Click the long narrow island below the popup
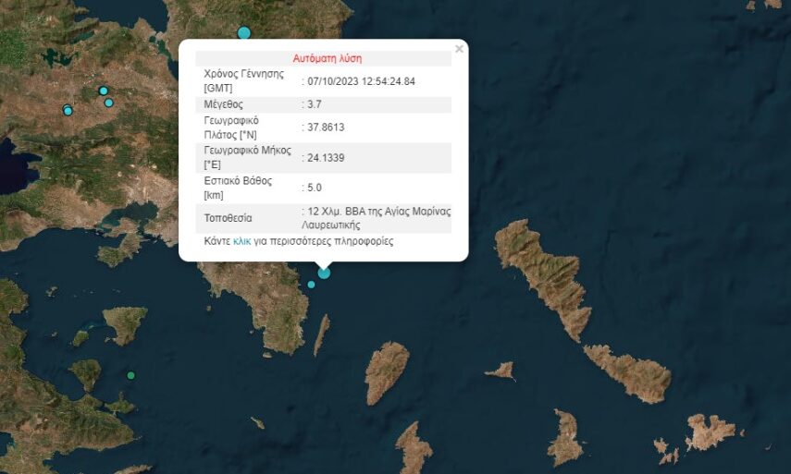This screenshot has width=791, height=474. tap(321, 334)
